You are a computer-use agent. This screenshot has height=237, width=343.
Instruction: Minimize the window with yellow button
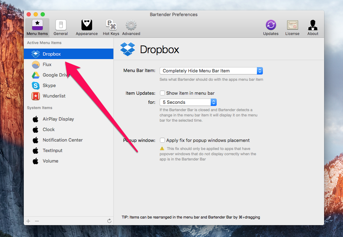(x=36, y=14)
